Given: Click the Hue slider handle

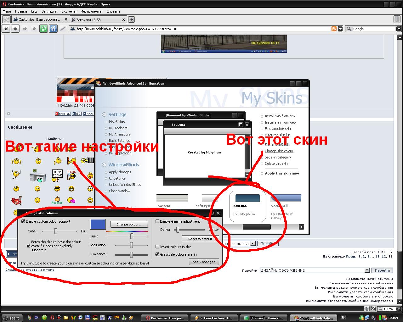Looking at the screenshot, I should (132, 236).
